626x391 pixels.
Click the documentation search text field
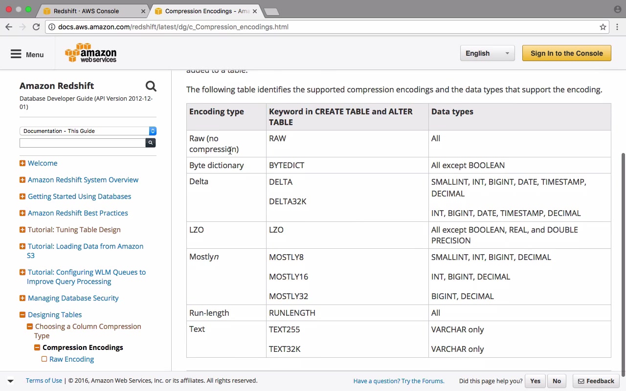(x=82, y=143)
